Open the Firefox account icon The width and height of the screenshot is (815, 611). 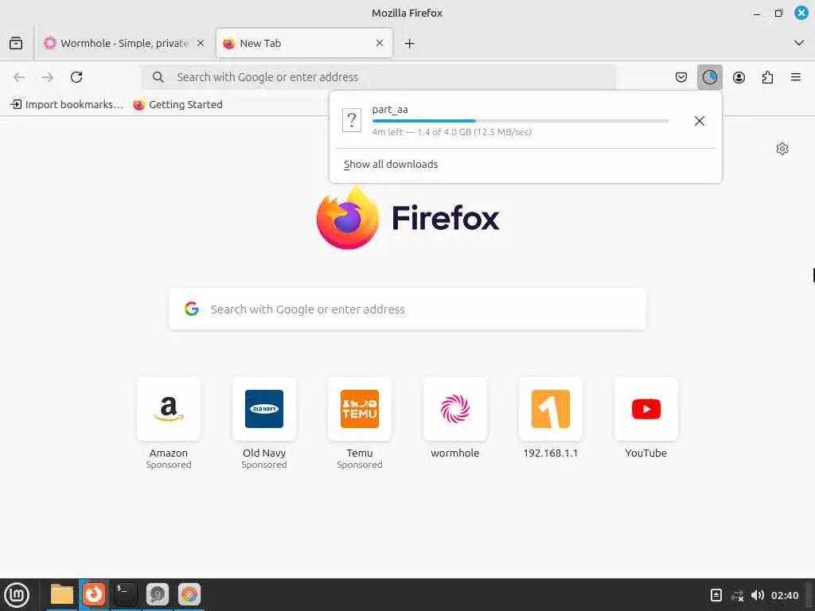click(x=739, y=77)
